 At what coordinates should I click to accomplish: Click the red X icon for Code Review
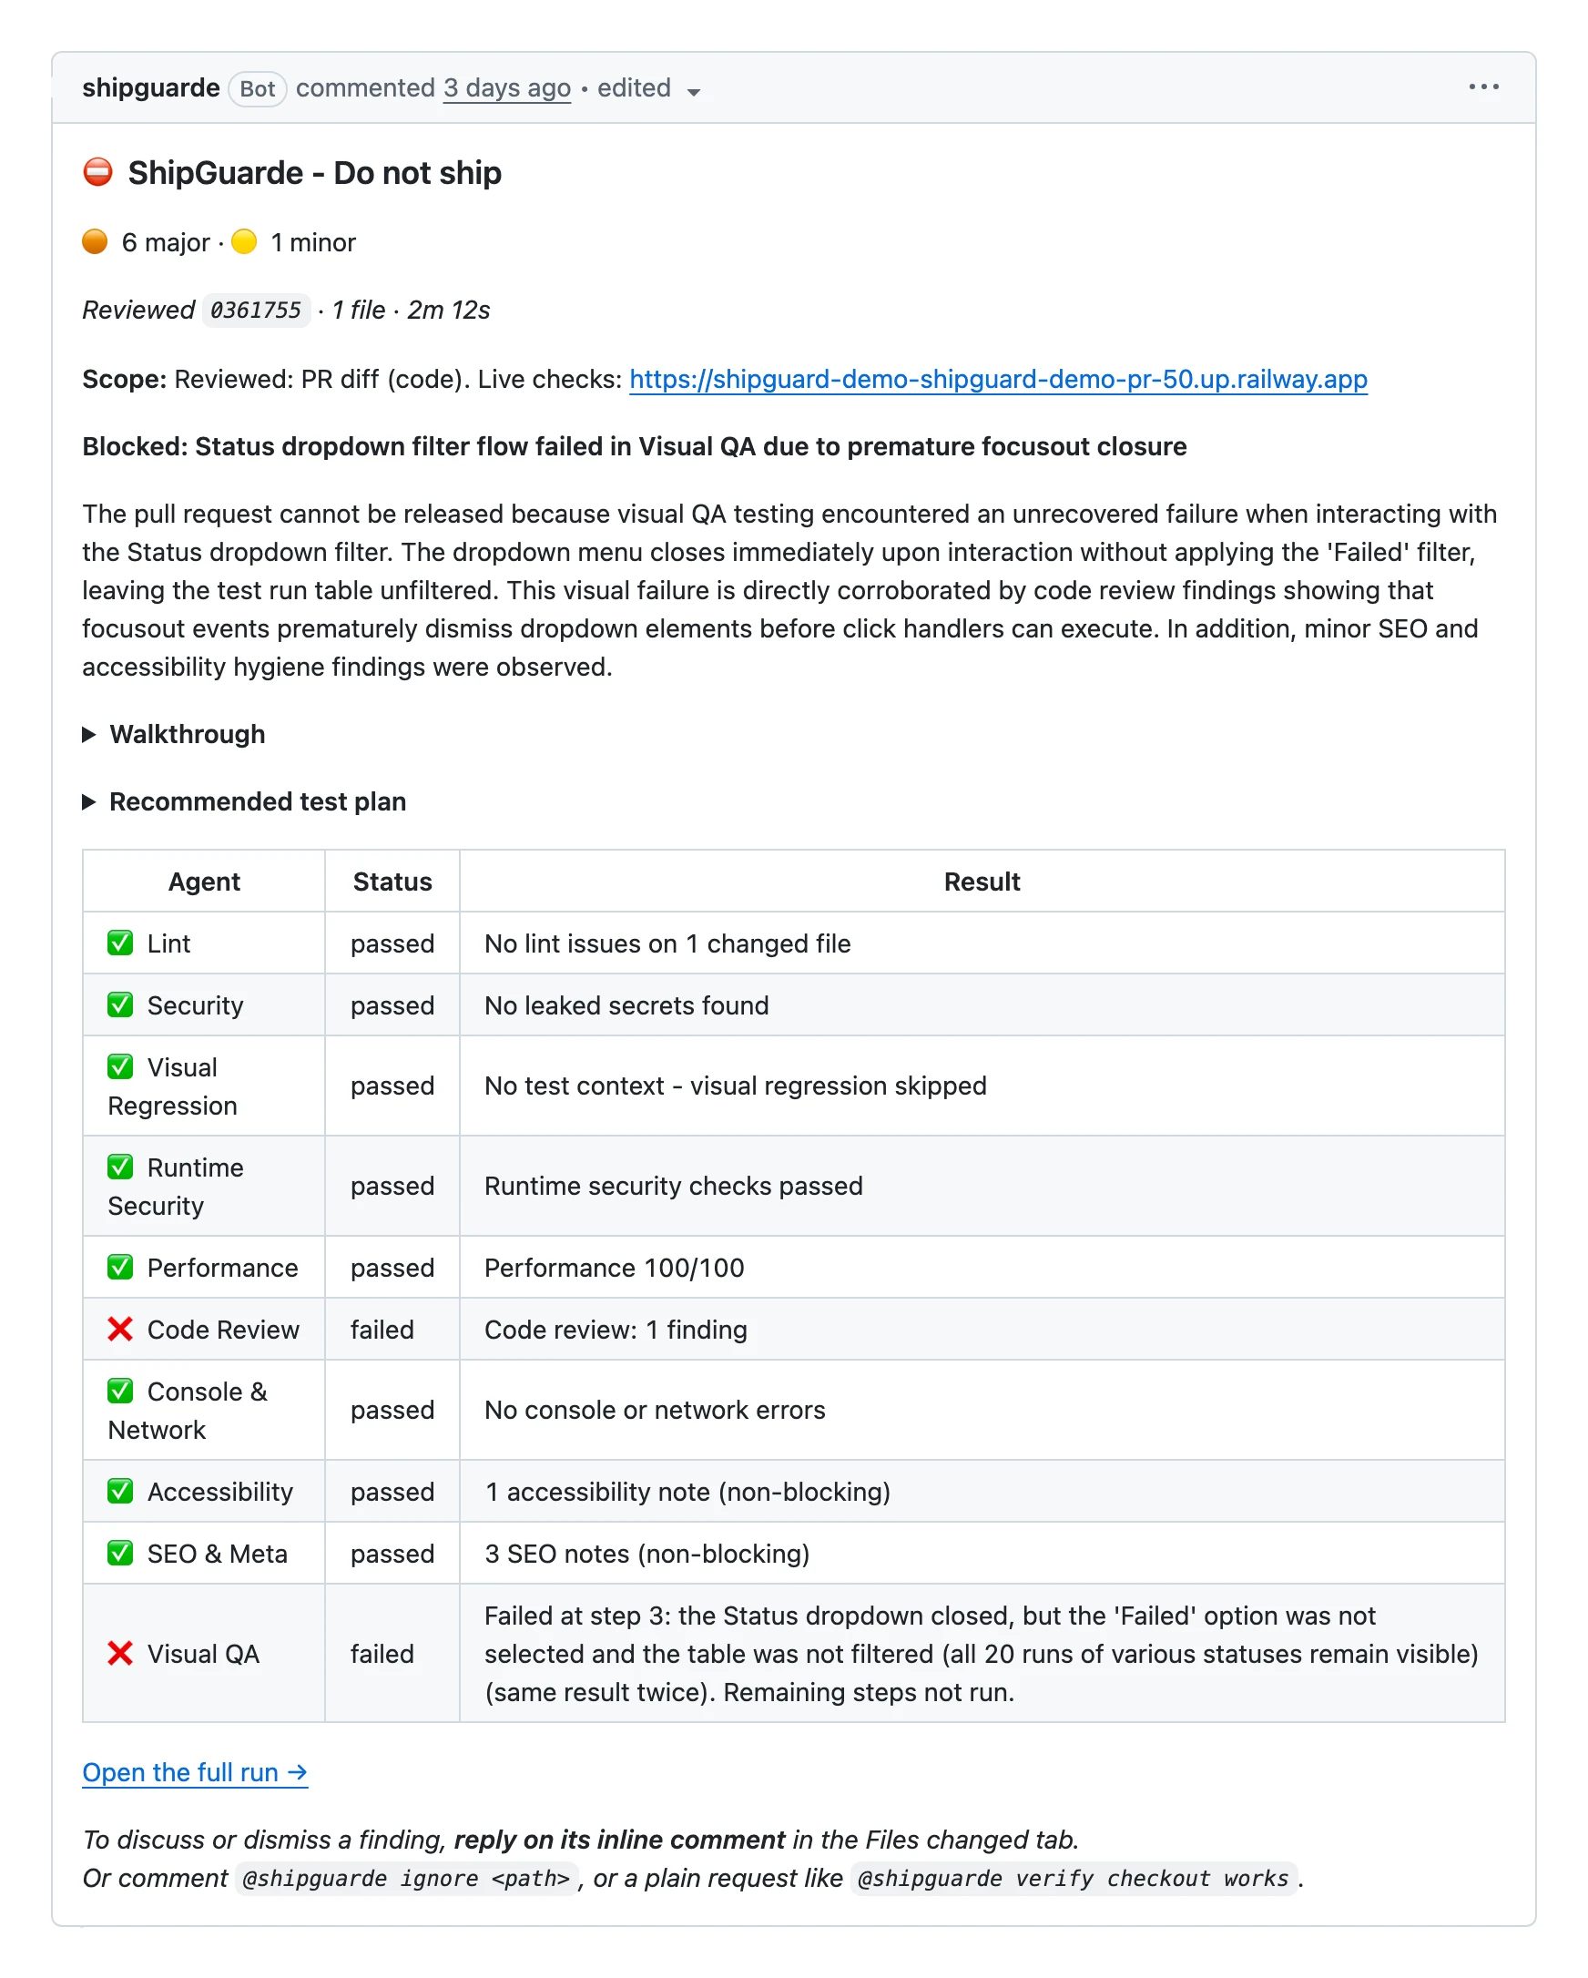[x=120, y=1328]
